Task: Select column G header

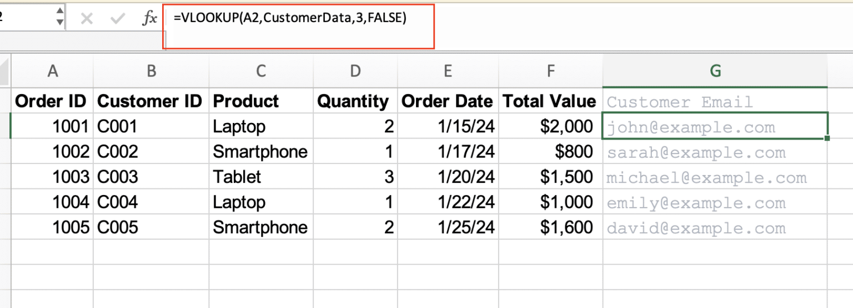Action: coord(715,70)
